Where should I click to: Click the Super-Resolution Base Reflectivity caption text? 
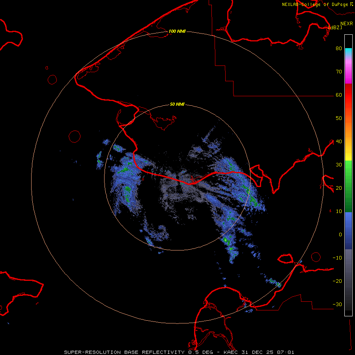[124, 352]
